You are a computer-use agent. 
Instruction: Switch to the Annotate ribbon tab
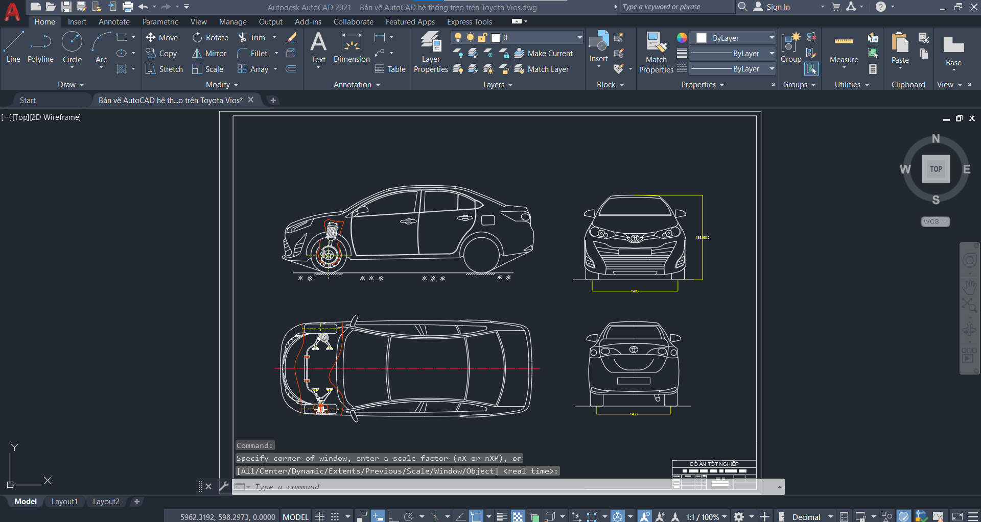coord(114,21)
